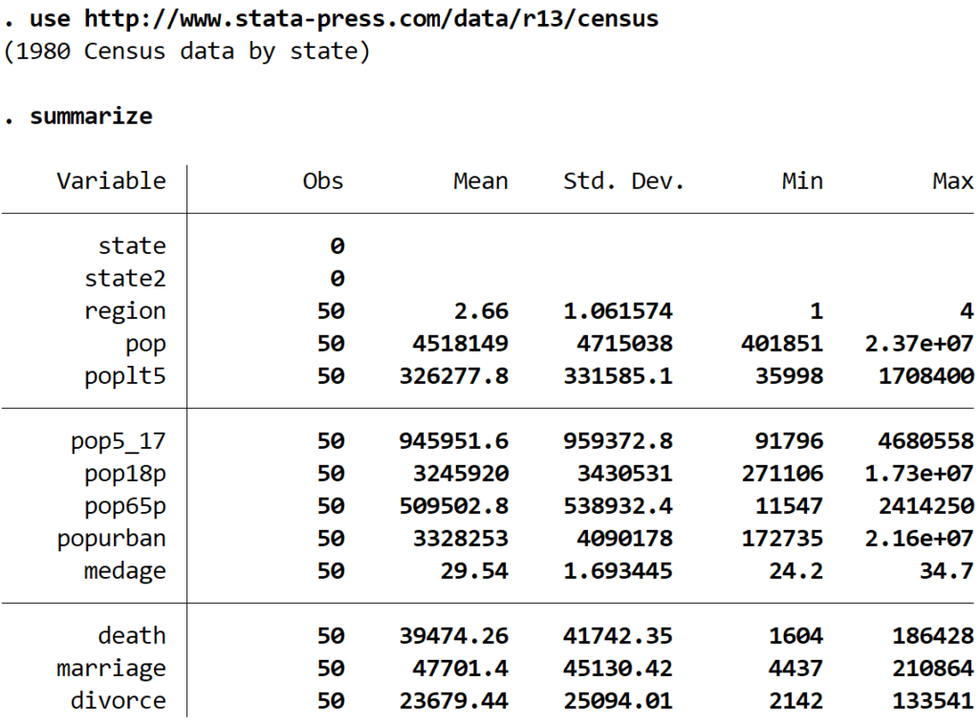Click pop65p max value 2414250
Image resolution: width=979 pixels, height=724 pixels.
coord(925,505)
